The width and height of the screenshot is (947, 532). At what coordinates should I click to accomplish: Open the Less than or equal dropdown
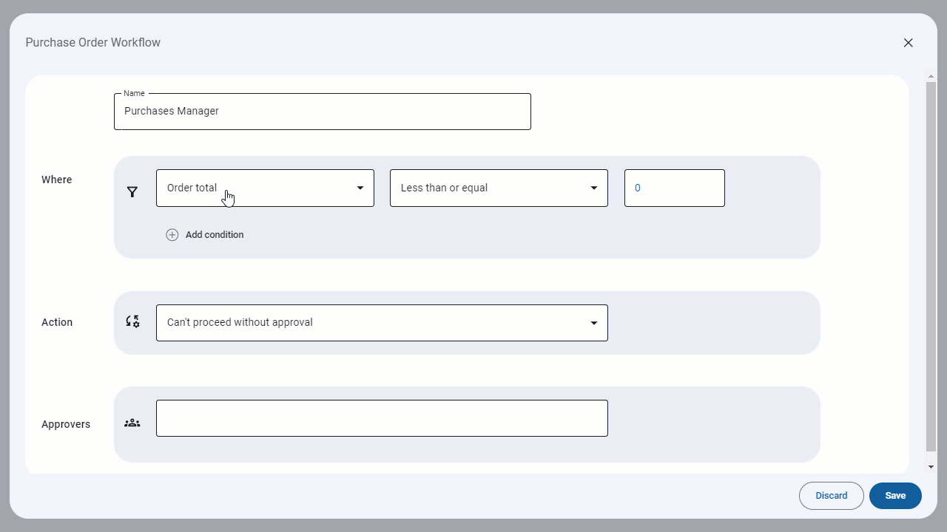499,188
